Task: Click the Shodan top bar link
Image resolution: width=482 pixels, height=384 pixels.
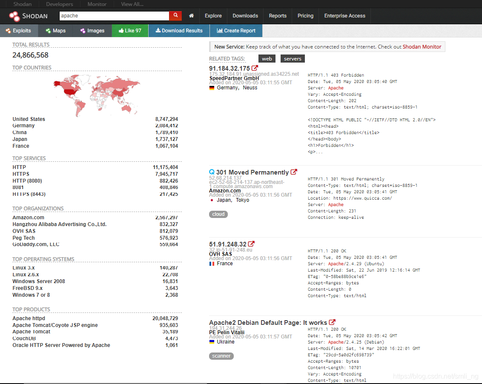Action: tap(22, 4)
